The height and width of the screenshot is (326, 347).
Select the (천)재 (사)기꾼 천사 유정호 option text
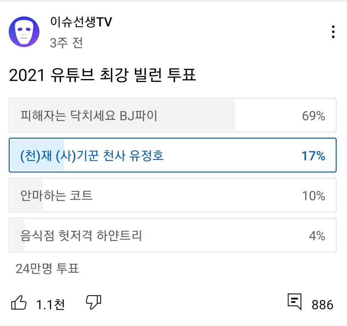[92, 156]
